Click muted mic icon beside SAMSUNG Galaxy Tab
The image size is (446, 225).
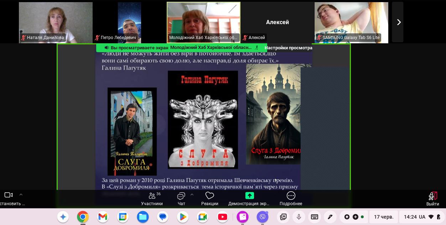pyautogui.click(x=319, y=38)
